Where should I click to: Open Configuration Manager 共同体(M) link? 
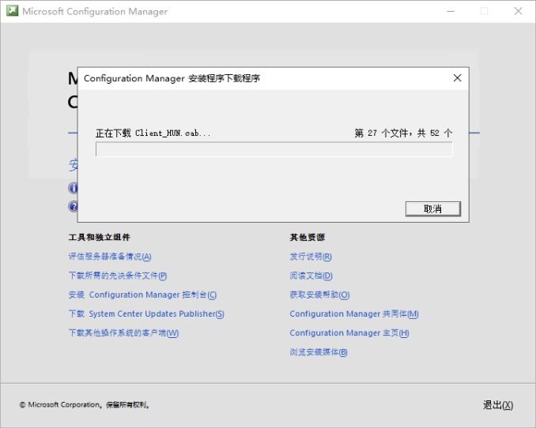(354, 314)
